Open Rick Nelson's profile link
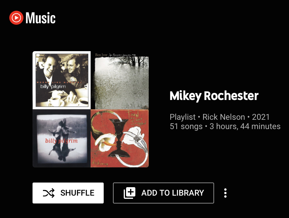Image resolution: width=289 pixels, height=218 pixels. point(224,117)
